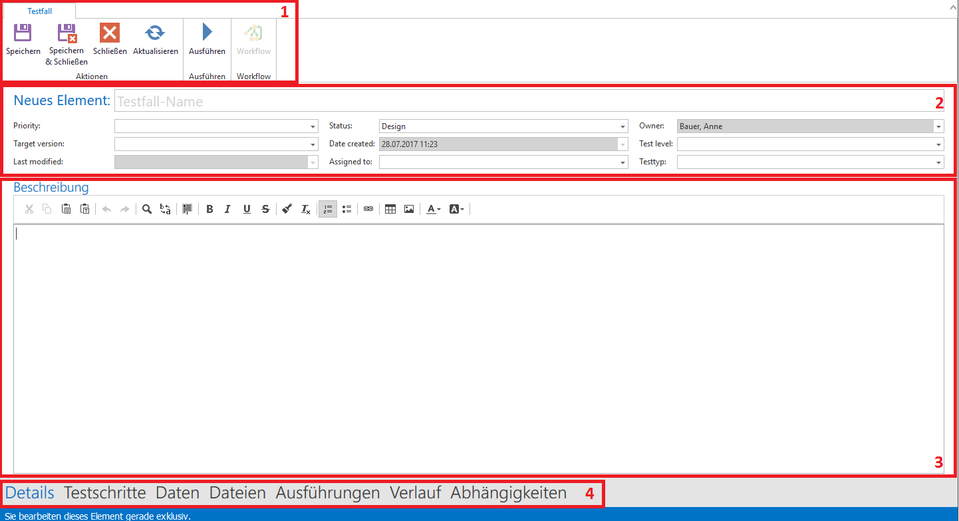Open the Abhängigkeiten tab
The image size is (959, 521).
click(508, 493)
